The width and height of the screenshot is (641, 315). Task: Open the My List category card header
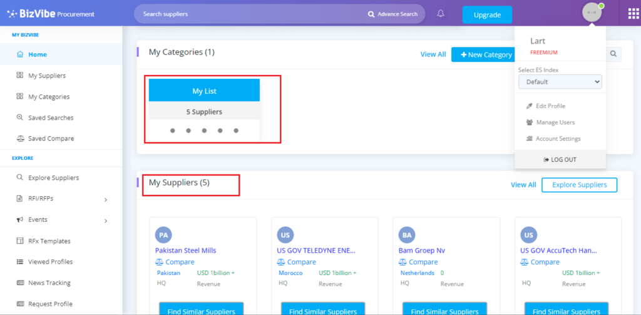click(x=205, y=91)
